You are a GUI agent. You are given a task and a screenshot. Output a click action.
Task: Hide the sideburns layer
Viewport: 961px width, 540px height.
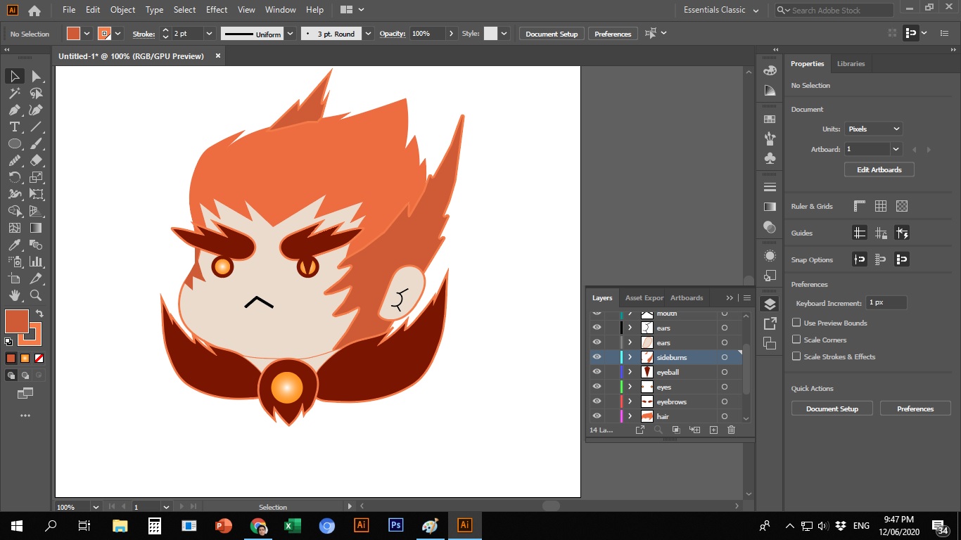coord(597,357)
